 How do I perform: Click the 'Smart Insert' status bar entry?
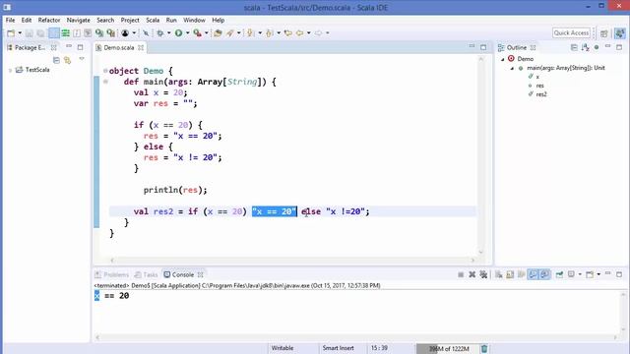pyautogui.click(x=338, y=348)
